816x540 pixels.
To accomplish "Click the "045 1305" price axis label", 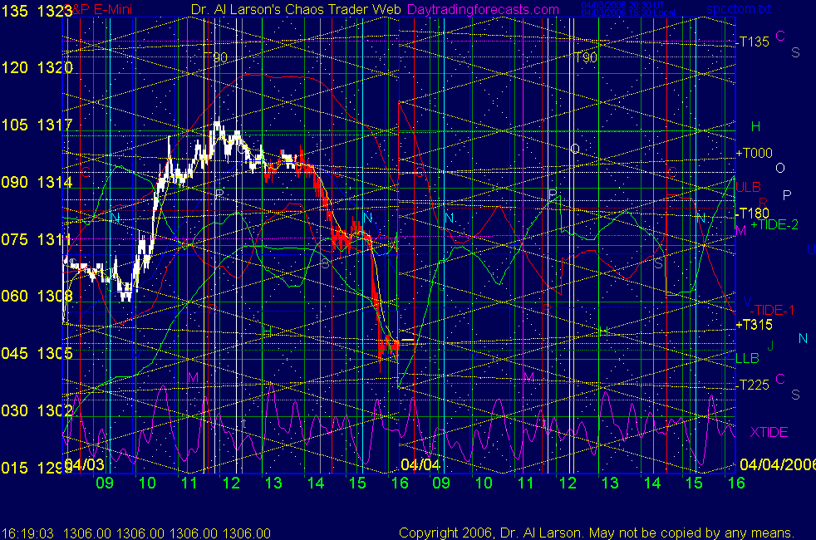I will tap(37, 353).
